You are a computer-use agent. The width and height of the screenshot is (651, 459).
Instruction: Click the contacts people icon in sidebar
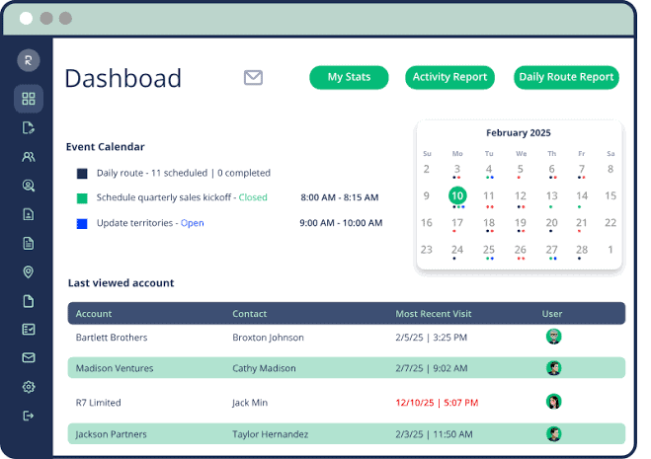(29, 157)
